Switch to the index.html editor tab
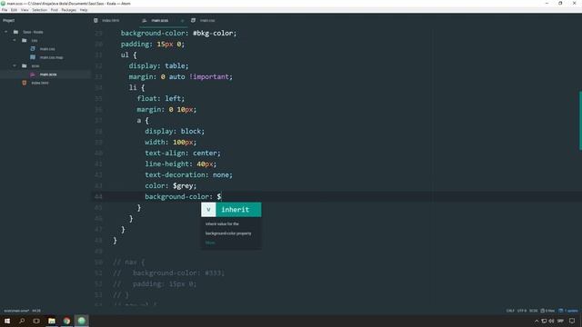The image size is (582, 327). (x=111, y=21)
